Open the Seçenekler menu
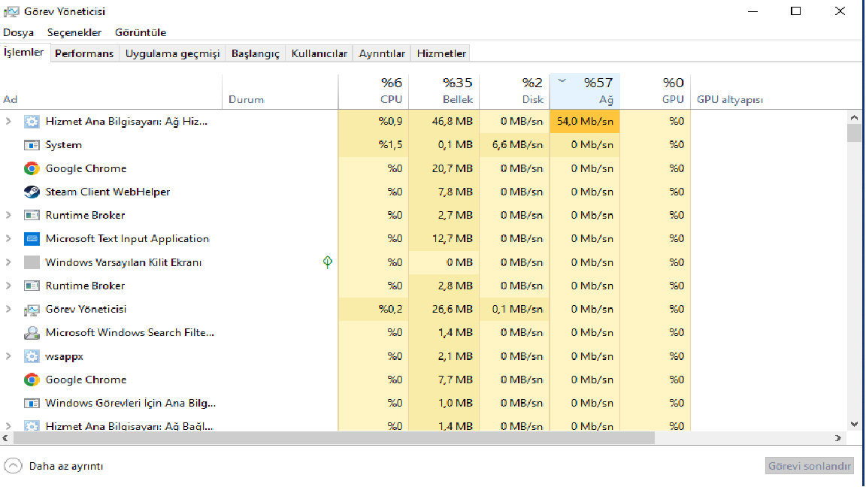 click(x=74, y=32)
